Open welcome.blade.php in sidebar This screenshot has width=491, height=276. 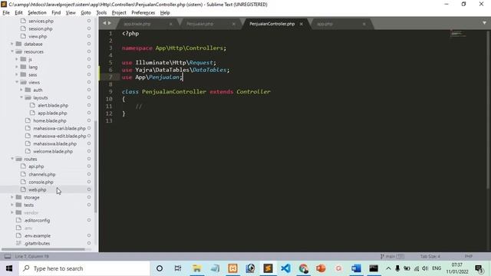pyautogui.click(x=53, y=152)
